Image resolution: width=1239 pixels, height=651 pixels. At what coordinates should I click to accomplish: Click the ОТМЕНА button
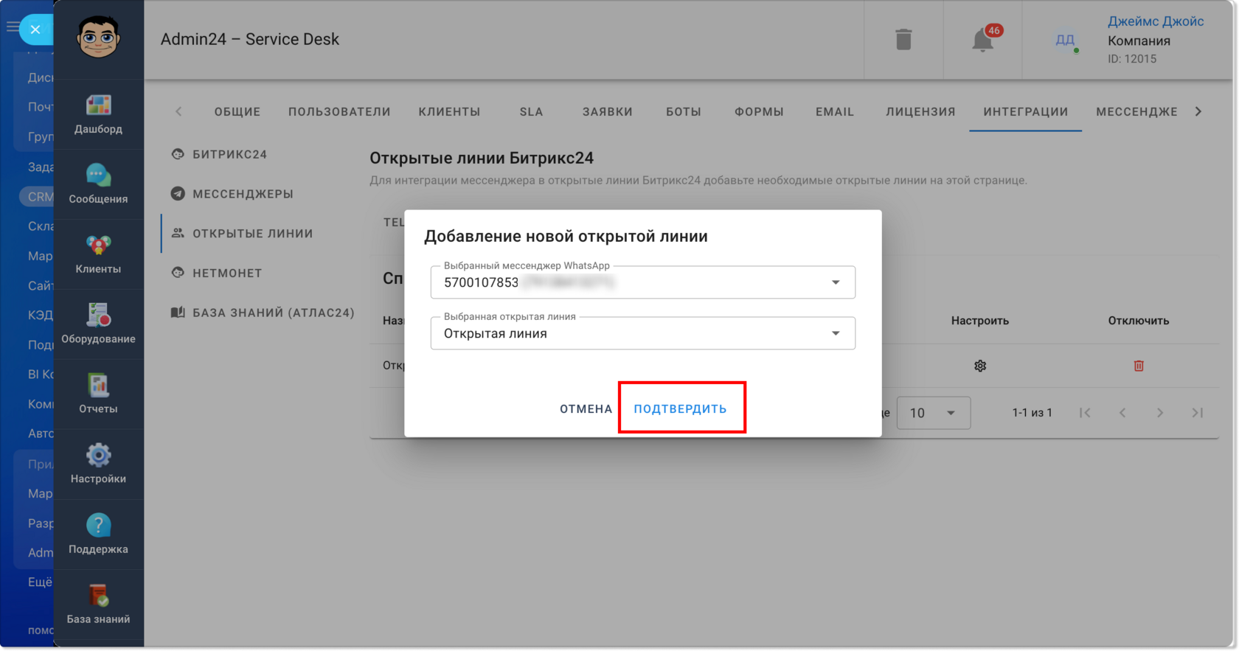point(586,409)
